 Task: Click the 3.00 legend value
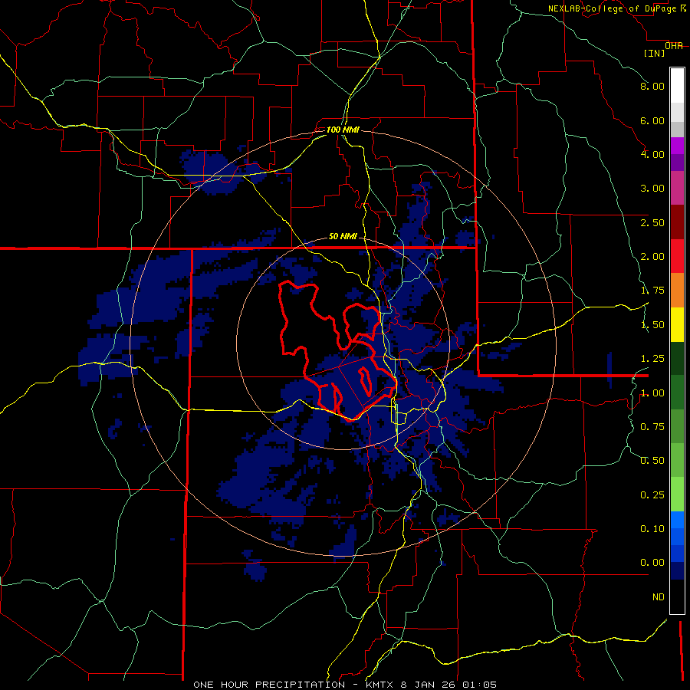pyautogui.click(x=652, y=189)
